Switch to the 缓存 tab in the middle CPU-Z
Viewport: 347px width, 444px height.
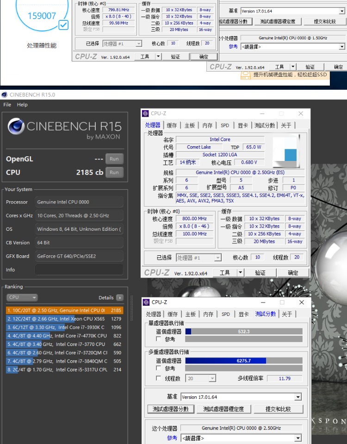click(172, 125)
